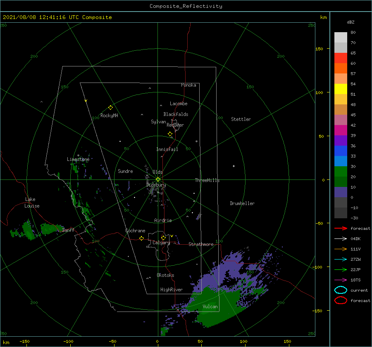
Task: Click the Strathmore town label
Action: (201, 244)
